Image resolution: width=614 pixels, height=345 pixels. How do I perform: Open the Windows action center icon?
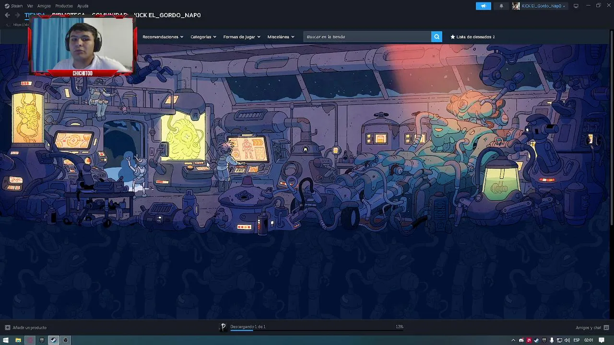[x=602, y=340]
